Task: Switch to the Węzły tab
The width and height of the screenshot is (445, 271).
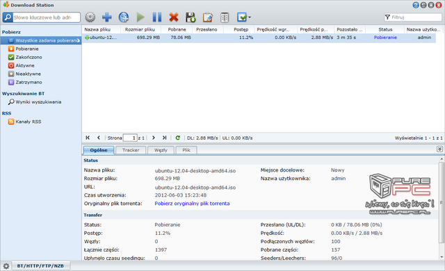Action: 161,150
